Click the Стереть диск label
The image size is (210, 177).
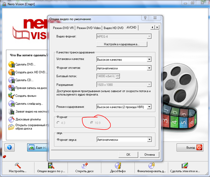point(84,171)
